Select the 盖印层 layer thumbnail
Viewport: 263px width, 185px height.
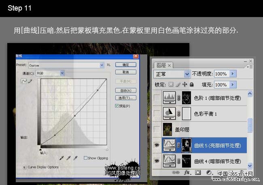[168, 129]
